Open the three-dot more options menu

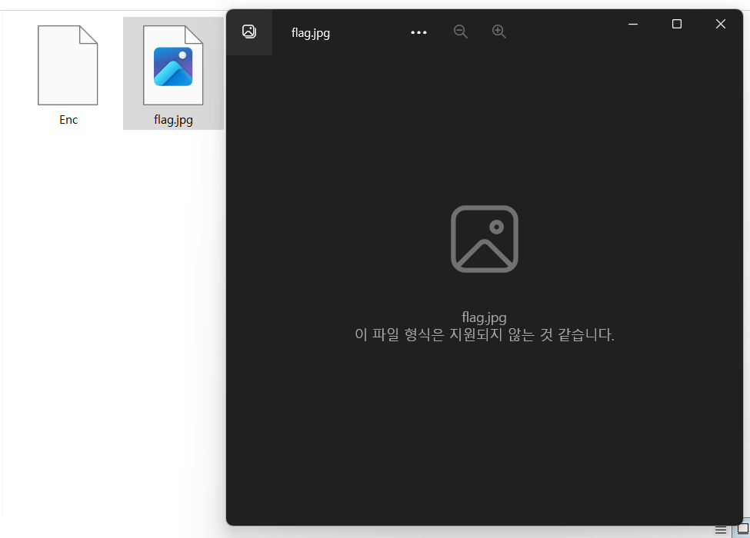(418, 32)
